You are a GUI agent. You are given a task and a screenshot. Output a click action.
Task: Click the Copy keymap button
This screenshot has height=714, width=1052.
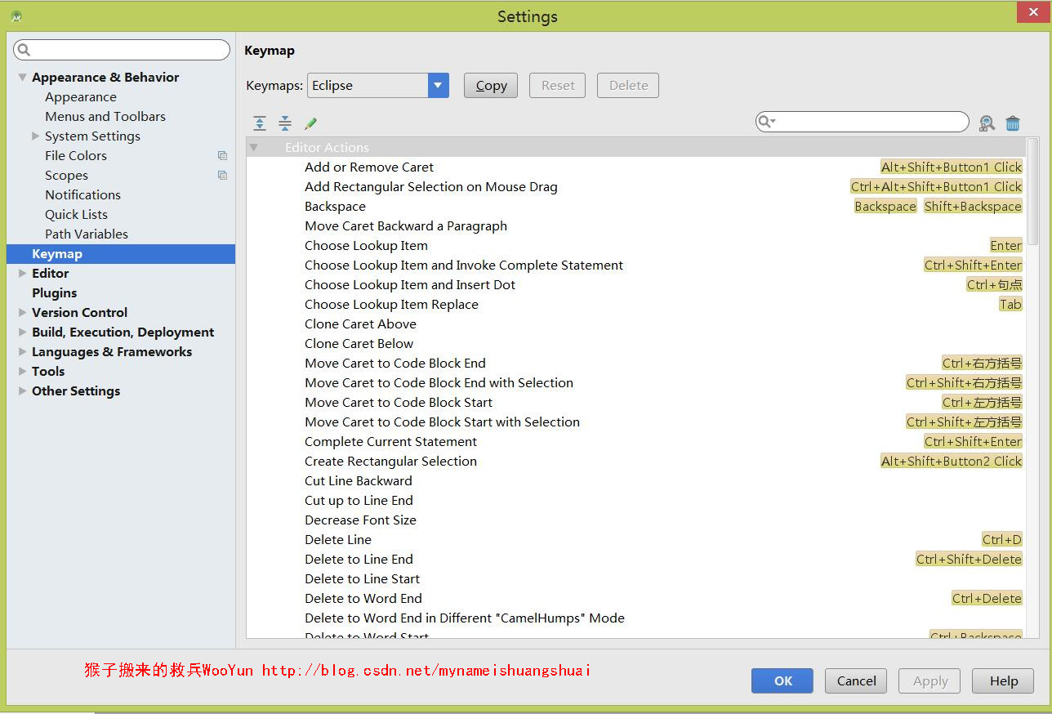tap(491, 85)
